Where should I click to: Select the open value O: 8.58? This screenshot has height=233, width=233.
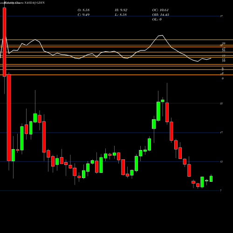click(83, 10)
